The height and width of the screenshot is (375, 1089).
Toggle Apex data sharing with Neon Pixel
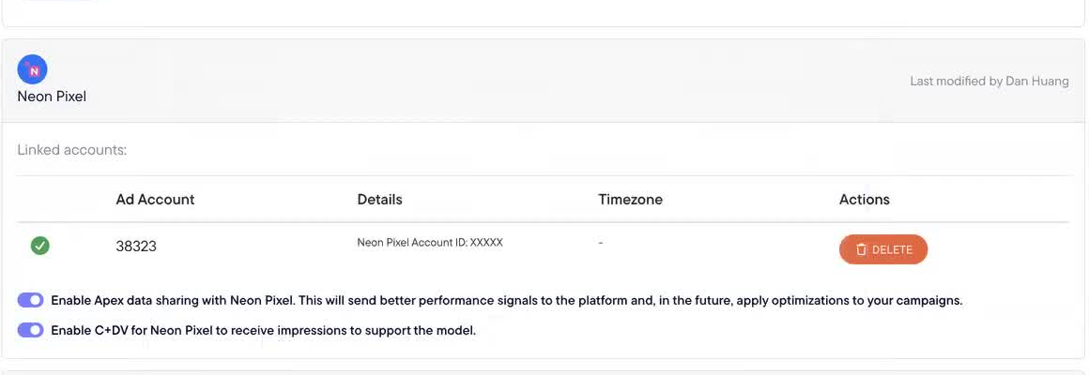coord(31,300)
